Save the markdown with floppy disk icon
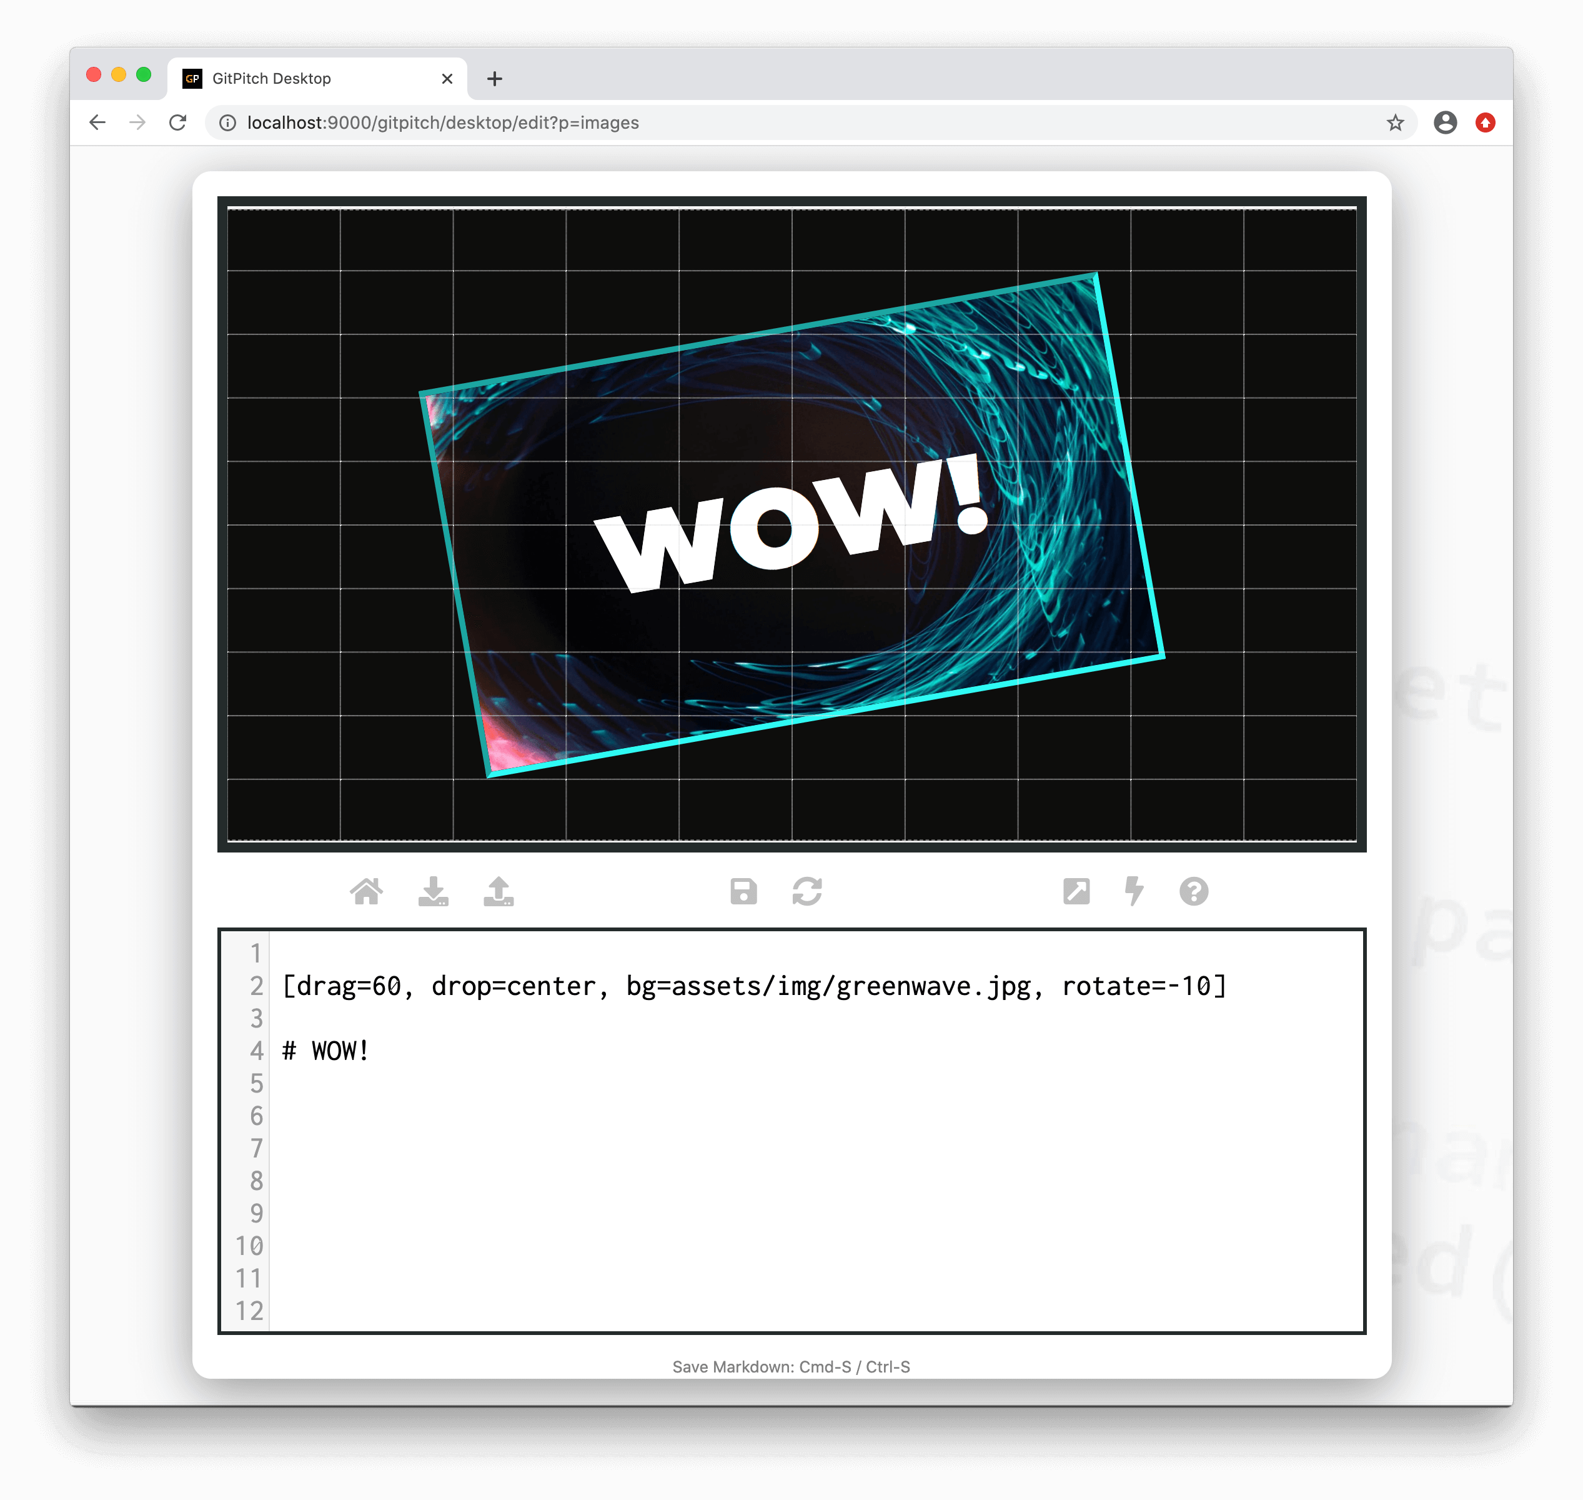The width and height of the screenshot is (1583, 1500). pyautogui.click(x=743, y=891)
